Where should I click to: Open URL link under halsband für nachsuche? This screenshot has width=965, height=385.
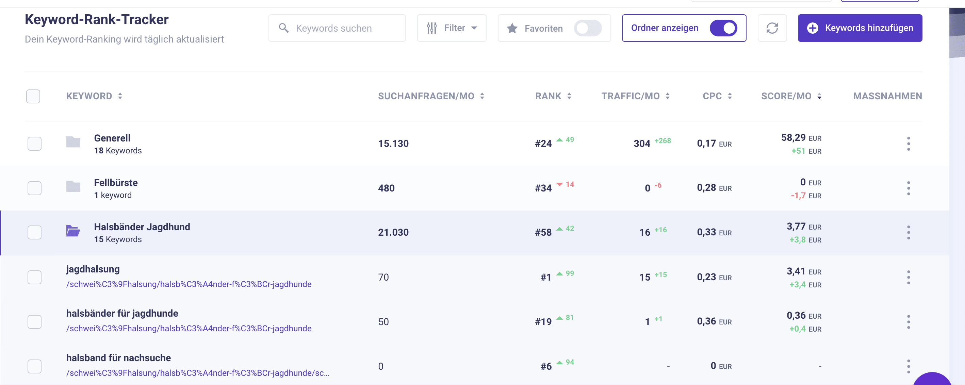point(197,373)
